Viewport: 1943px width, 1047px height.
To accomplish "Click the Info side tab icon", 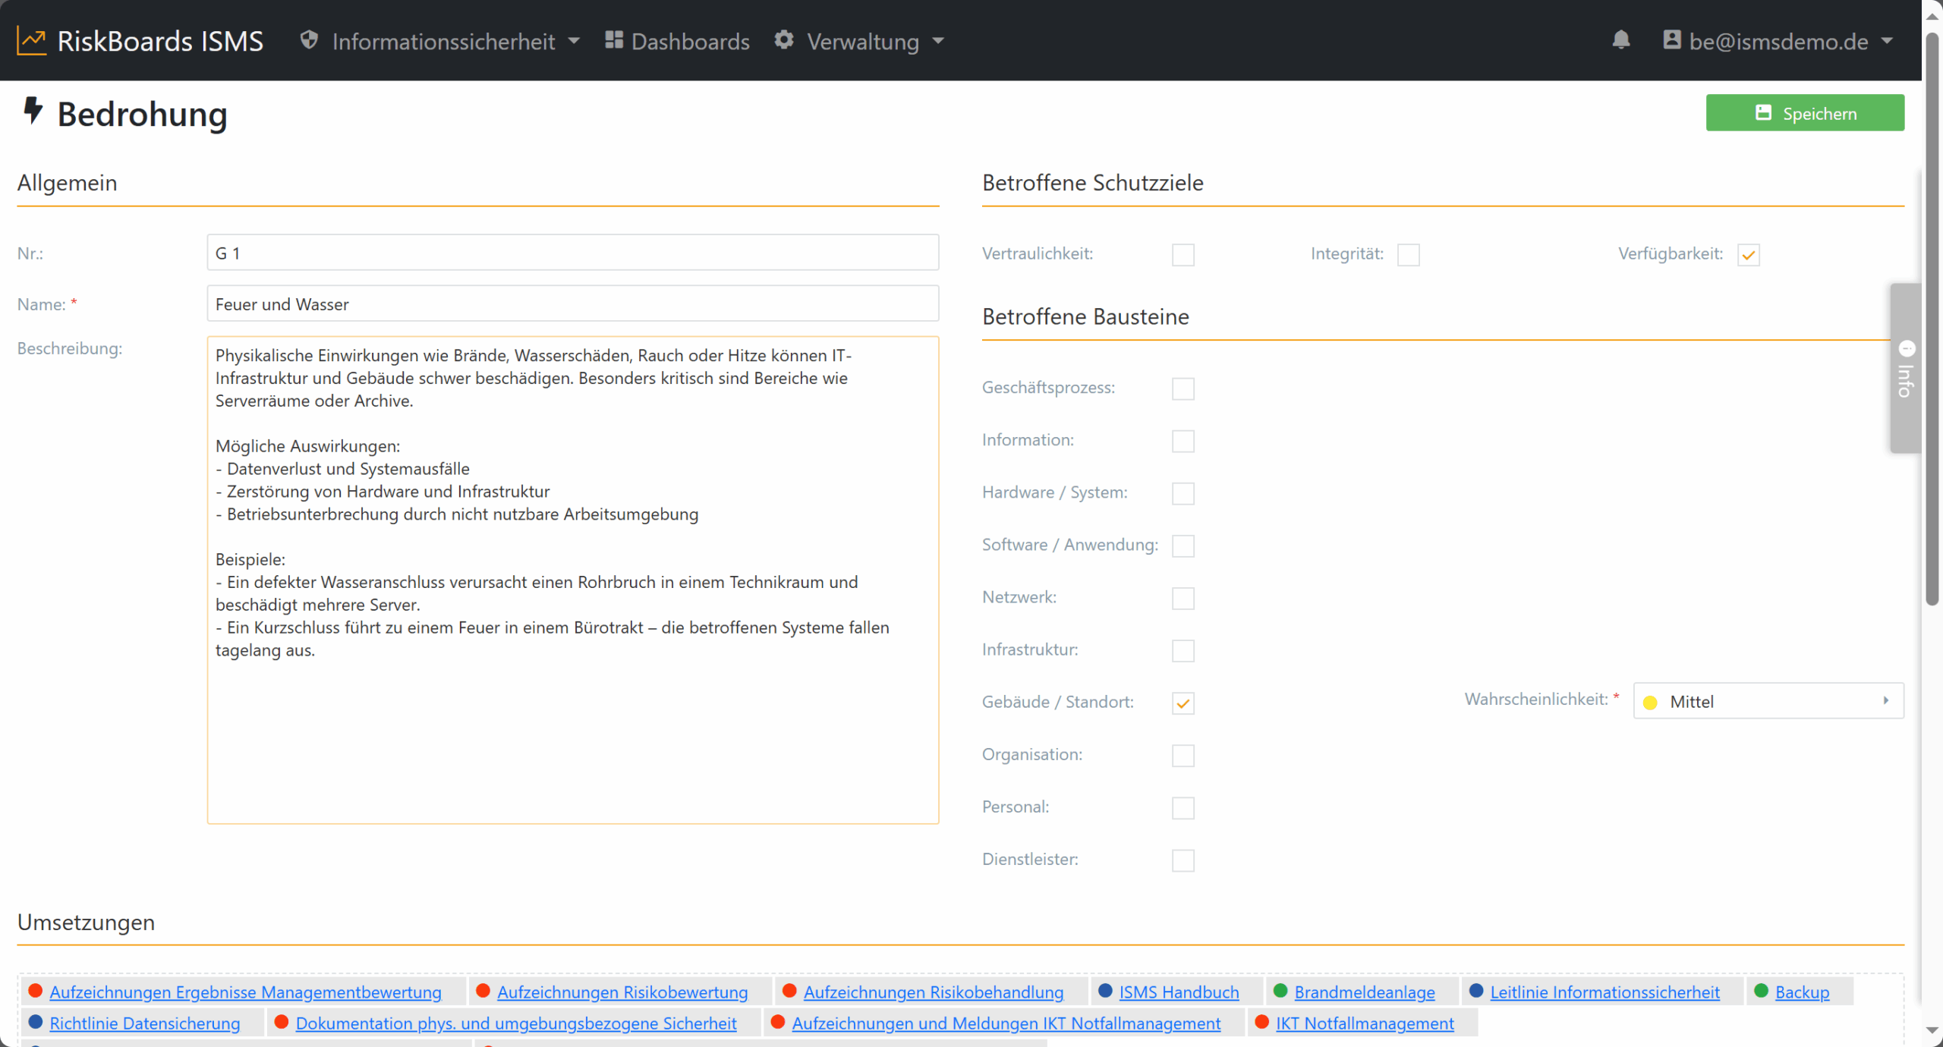I will [1907, 349].
